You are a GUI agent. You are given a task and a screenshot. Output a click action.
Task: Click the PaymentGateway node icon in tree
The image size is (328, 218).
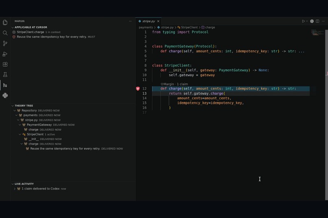click(x=24, y=125)
